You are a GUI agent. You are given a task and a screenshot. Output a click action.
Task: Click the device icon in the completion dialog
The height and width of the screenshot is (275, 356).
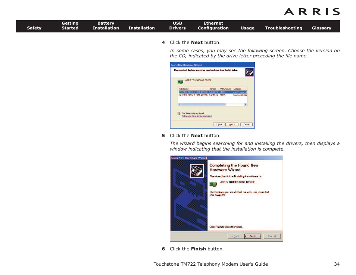tap(213, 184)
